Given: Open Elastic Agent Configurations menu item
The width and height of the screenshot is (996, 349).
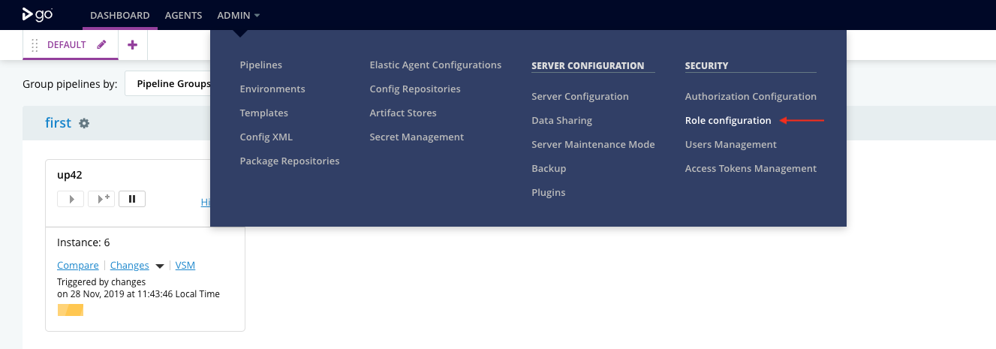Looking at the screenshot, I should click(x=435, y=65).
